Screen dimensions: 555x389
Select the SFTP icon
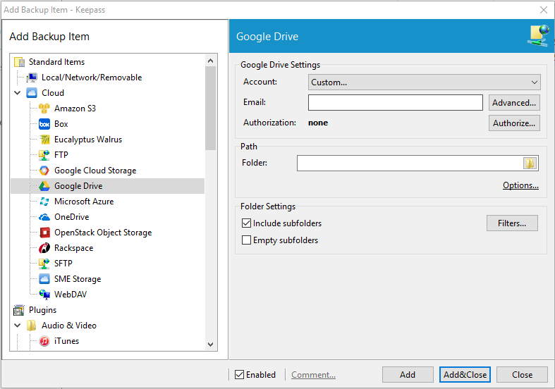44,264
